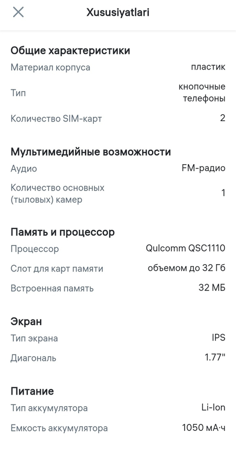
Task: Tap the Экран section heading
Action: pyautogui.click(x=26, y=321)
